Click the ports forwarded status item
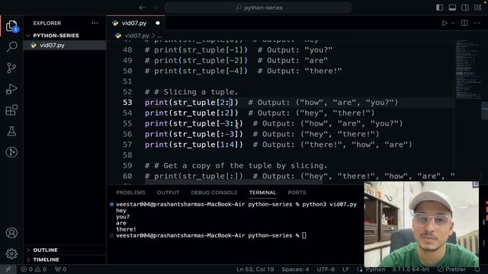The height and width of the screenshot is (274, 488). pos(61,269)
